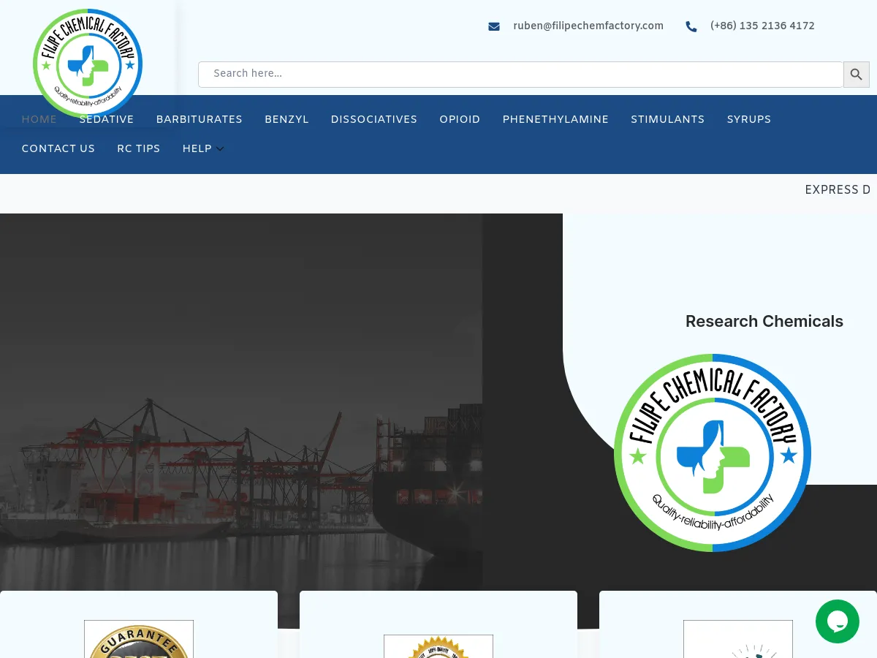This screenshot has width=877, height=658.
Task: Open the DISSOCIATIVES navigation item
Action: 373,119
